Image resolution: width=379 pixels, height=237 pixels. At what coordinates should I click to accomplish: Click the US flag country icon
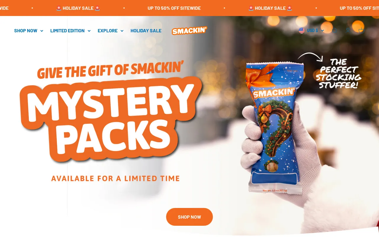pyautogui.click(x=302, y=31)
